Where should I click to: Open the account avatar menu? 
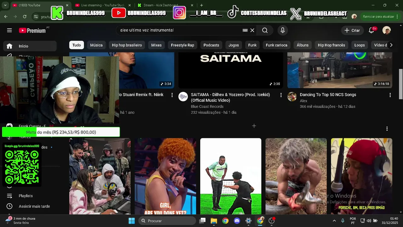tap(387, 30)
